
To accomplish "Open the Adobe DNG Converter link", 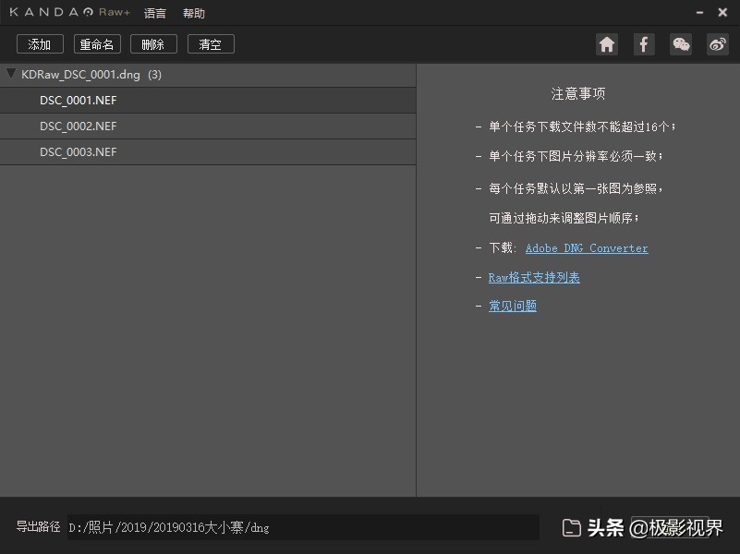I will click(x=586, y=247).
